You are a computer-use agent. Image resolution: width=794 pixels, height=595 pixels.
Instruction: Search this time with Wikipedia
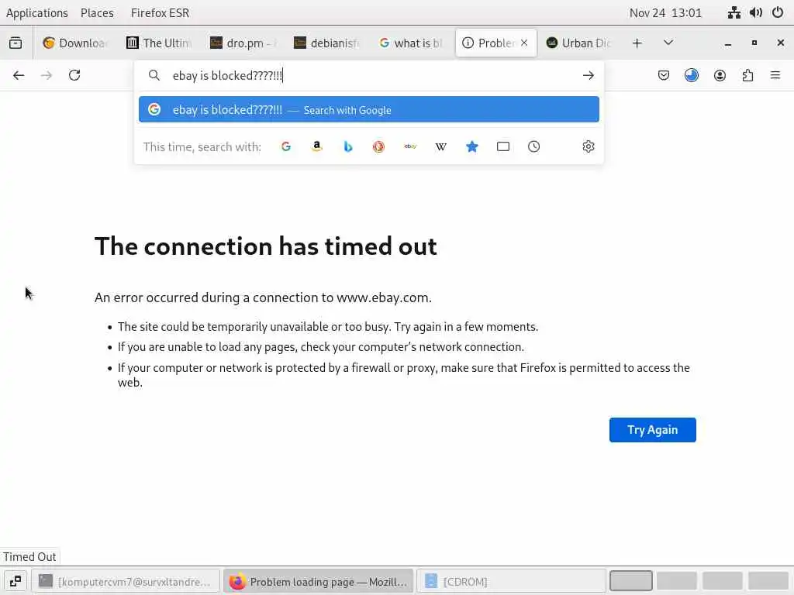coord(441,146)
